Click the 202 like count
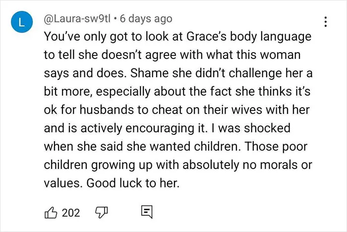 71,213
